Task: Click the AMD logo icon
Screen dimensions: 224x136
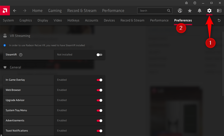Action: (5, 10)
